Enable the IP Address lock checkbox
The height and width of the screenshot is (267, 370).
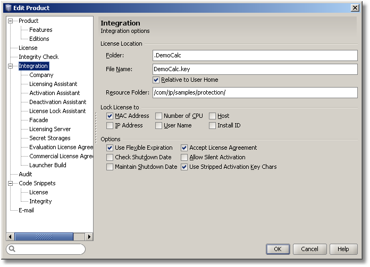(110, 126)
